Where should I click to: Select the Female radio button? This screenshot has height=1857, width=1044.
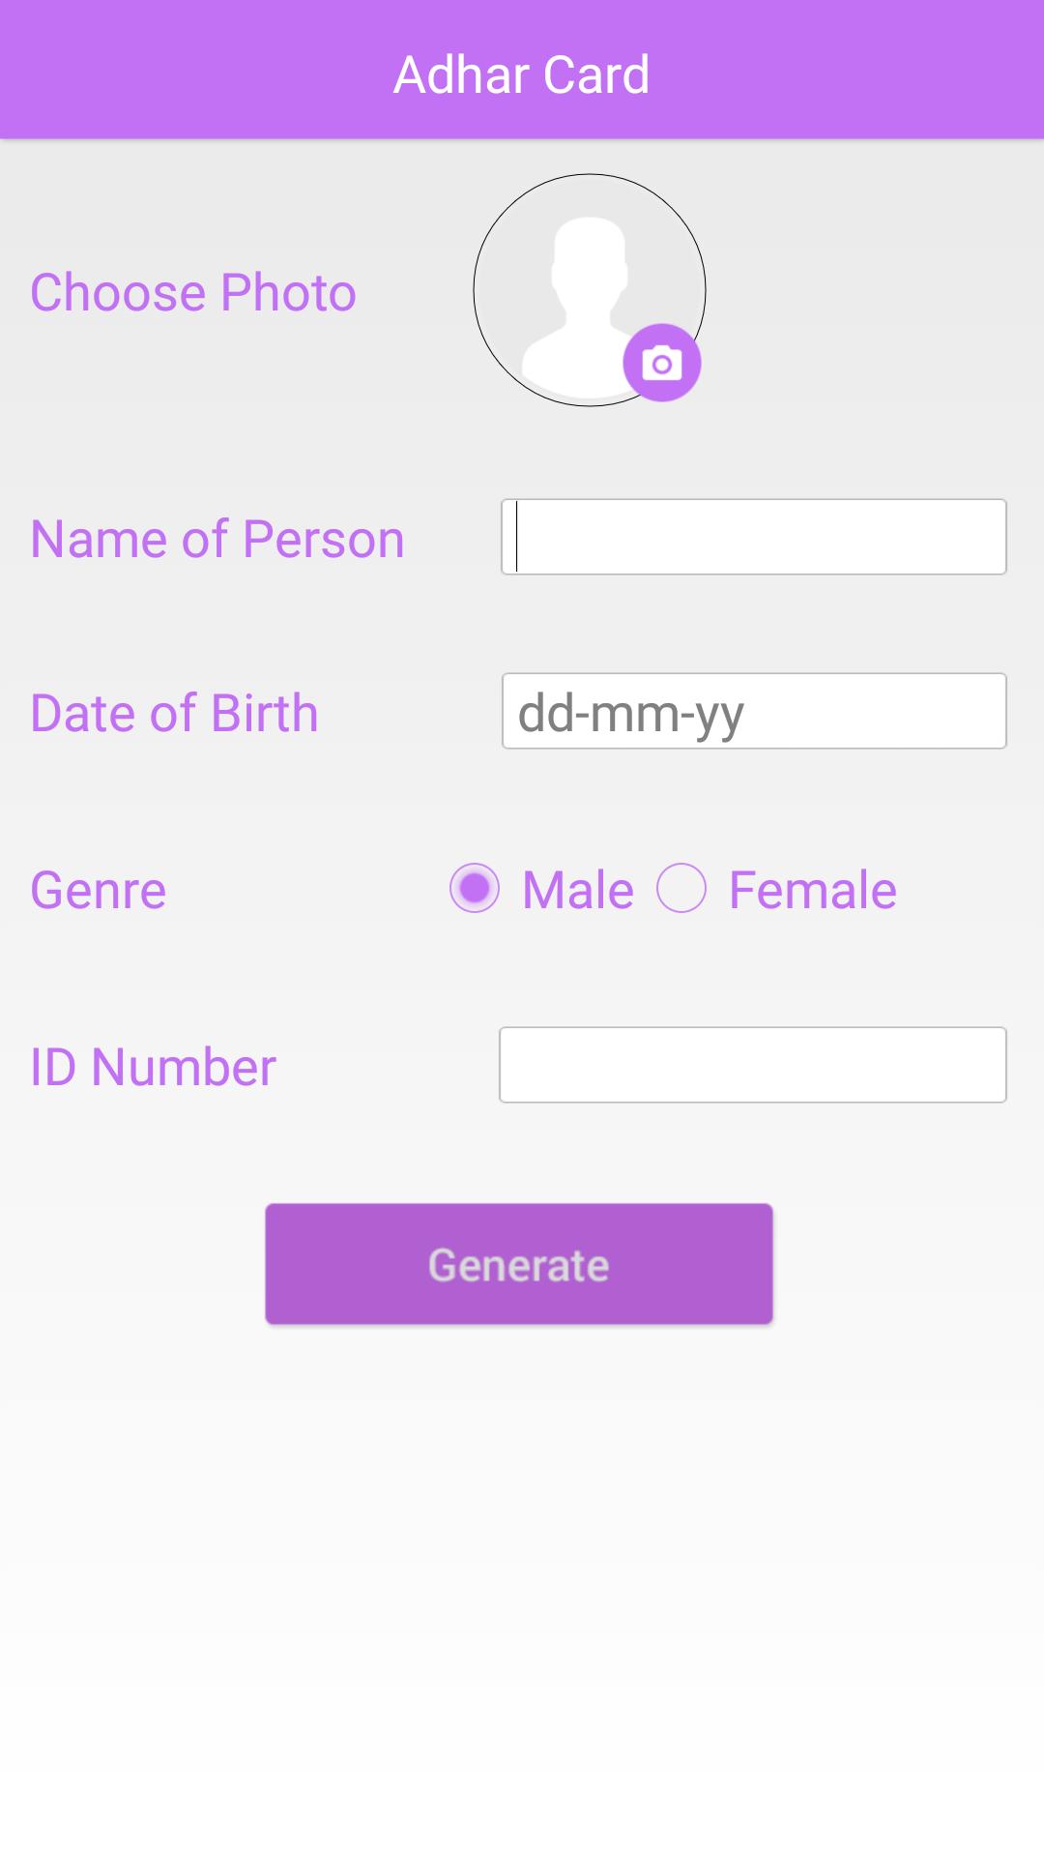(x=681, y=888)
